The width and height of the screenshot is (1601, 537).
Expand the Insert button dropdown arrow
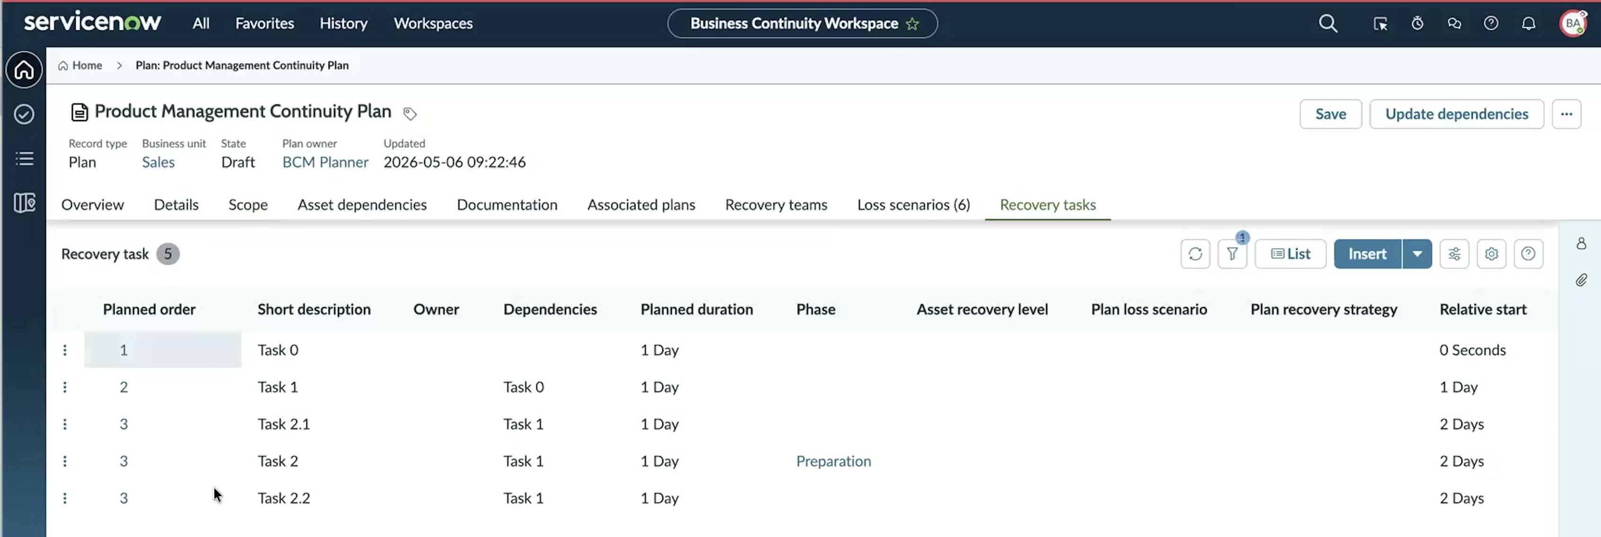1417,254
